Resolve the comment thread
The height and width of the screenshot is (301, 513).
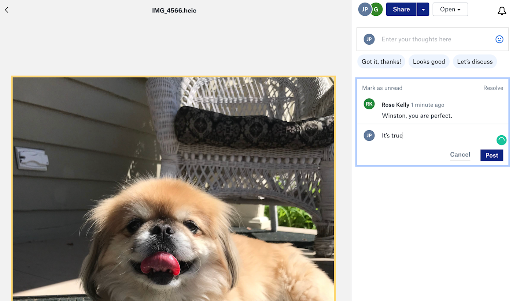pyautogui.click(x=493, y=88)
